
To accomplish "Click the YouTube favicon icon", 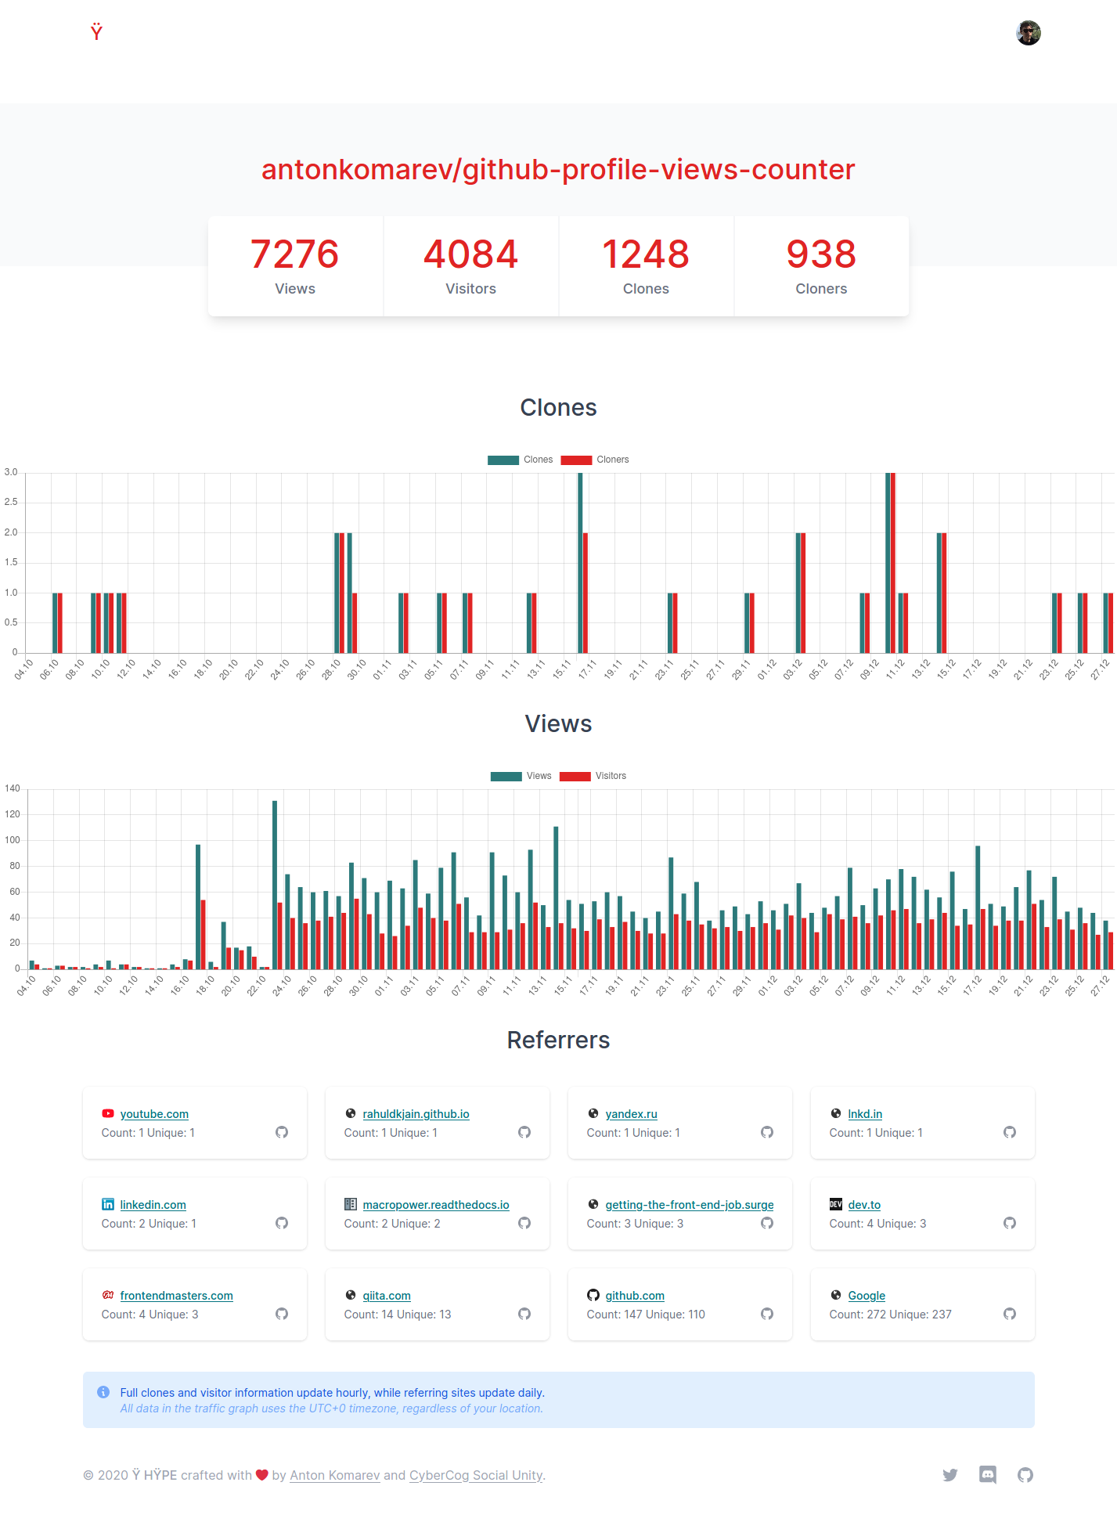I will 108,1114.
